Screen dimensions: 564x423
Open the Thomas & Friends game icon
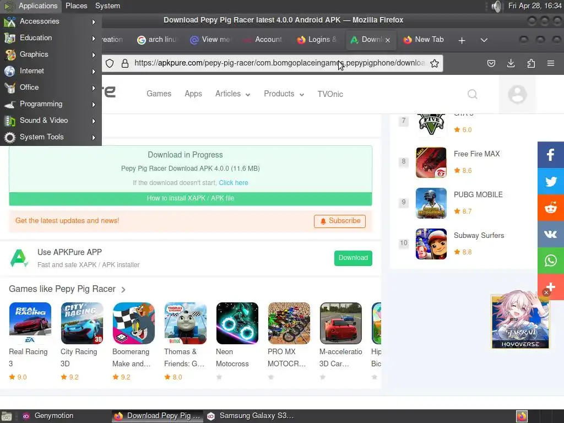point(186,323)
